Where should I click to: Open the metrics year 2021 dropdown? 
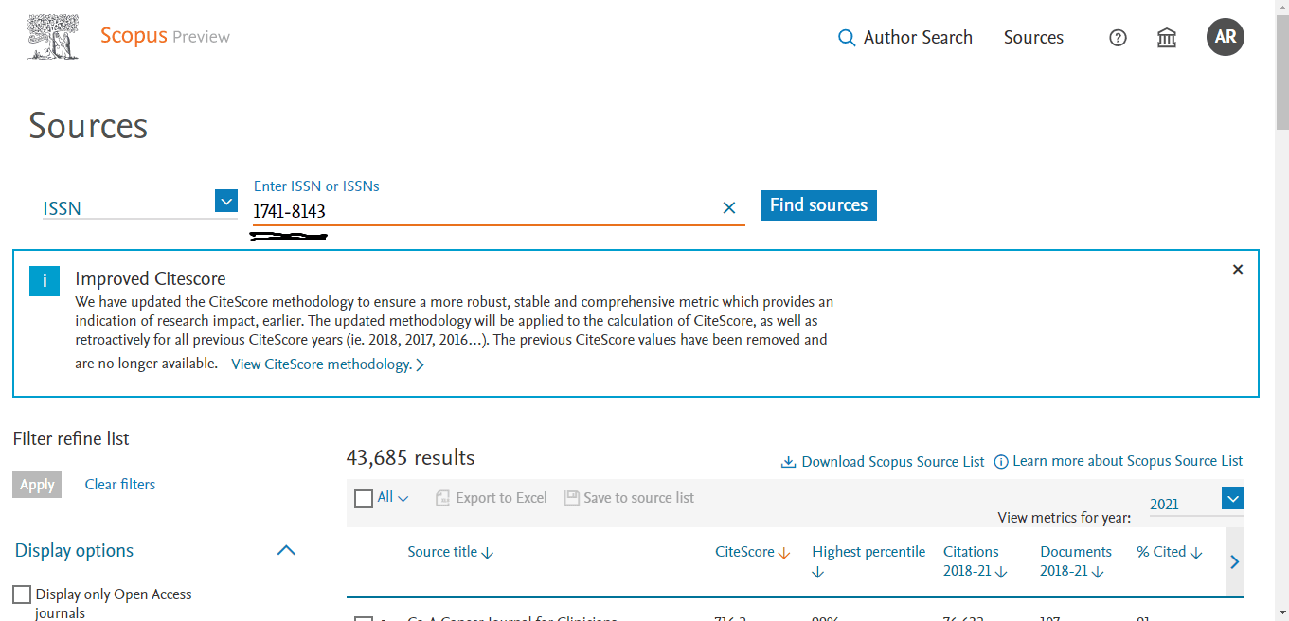pos(1231,497)
